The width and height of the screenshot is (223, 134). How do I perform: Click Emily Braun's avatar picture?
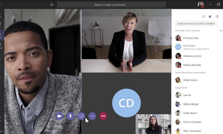click(x=178, y=113)
